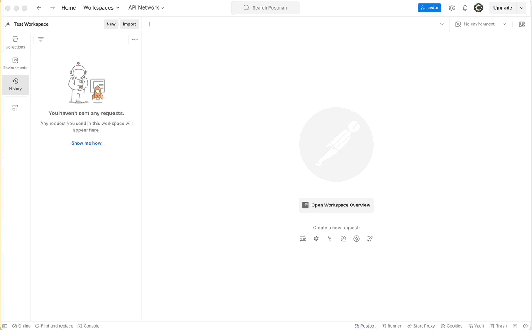Toggle sidebar icon in status bar

(5, 326)
